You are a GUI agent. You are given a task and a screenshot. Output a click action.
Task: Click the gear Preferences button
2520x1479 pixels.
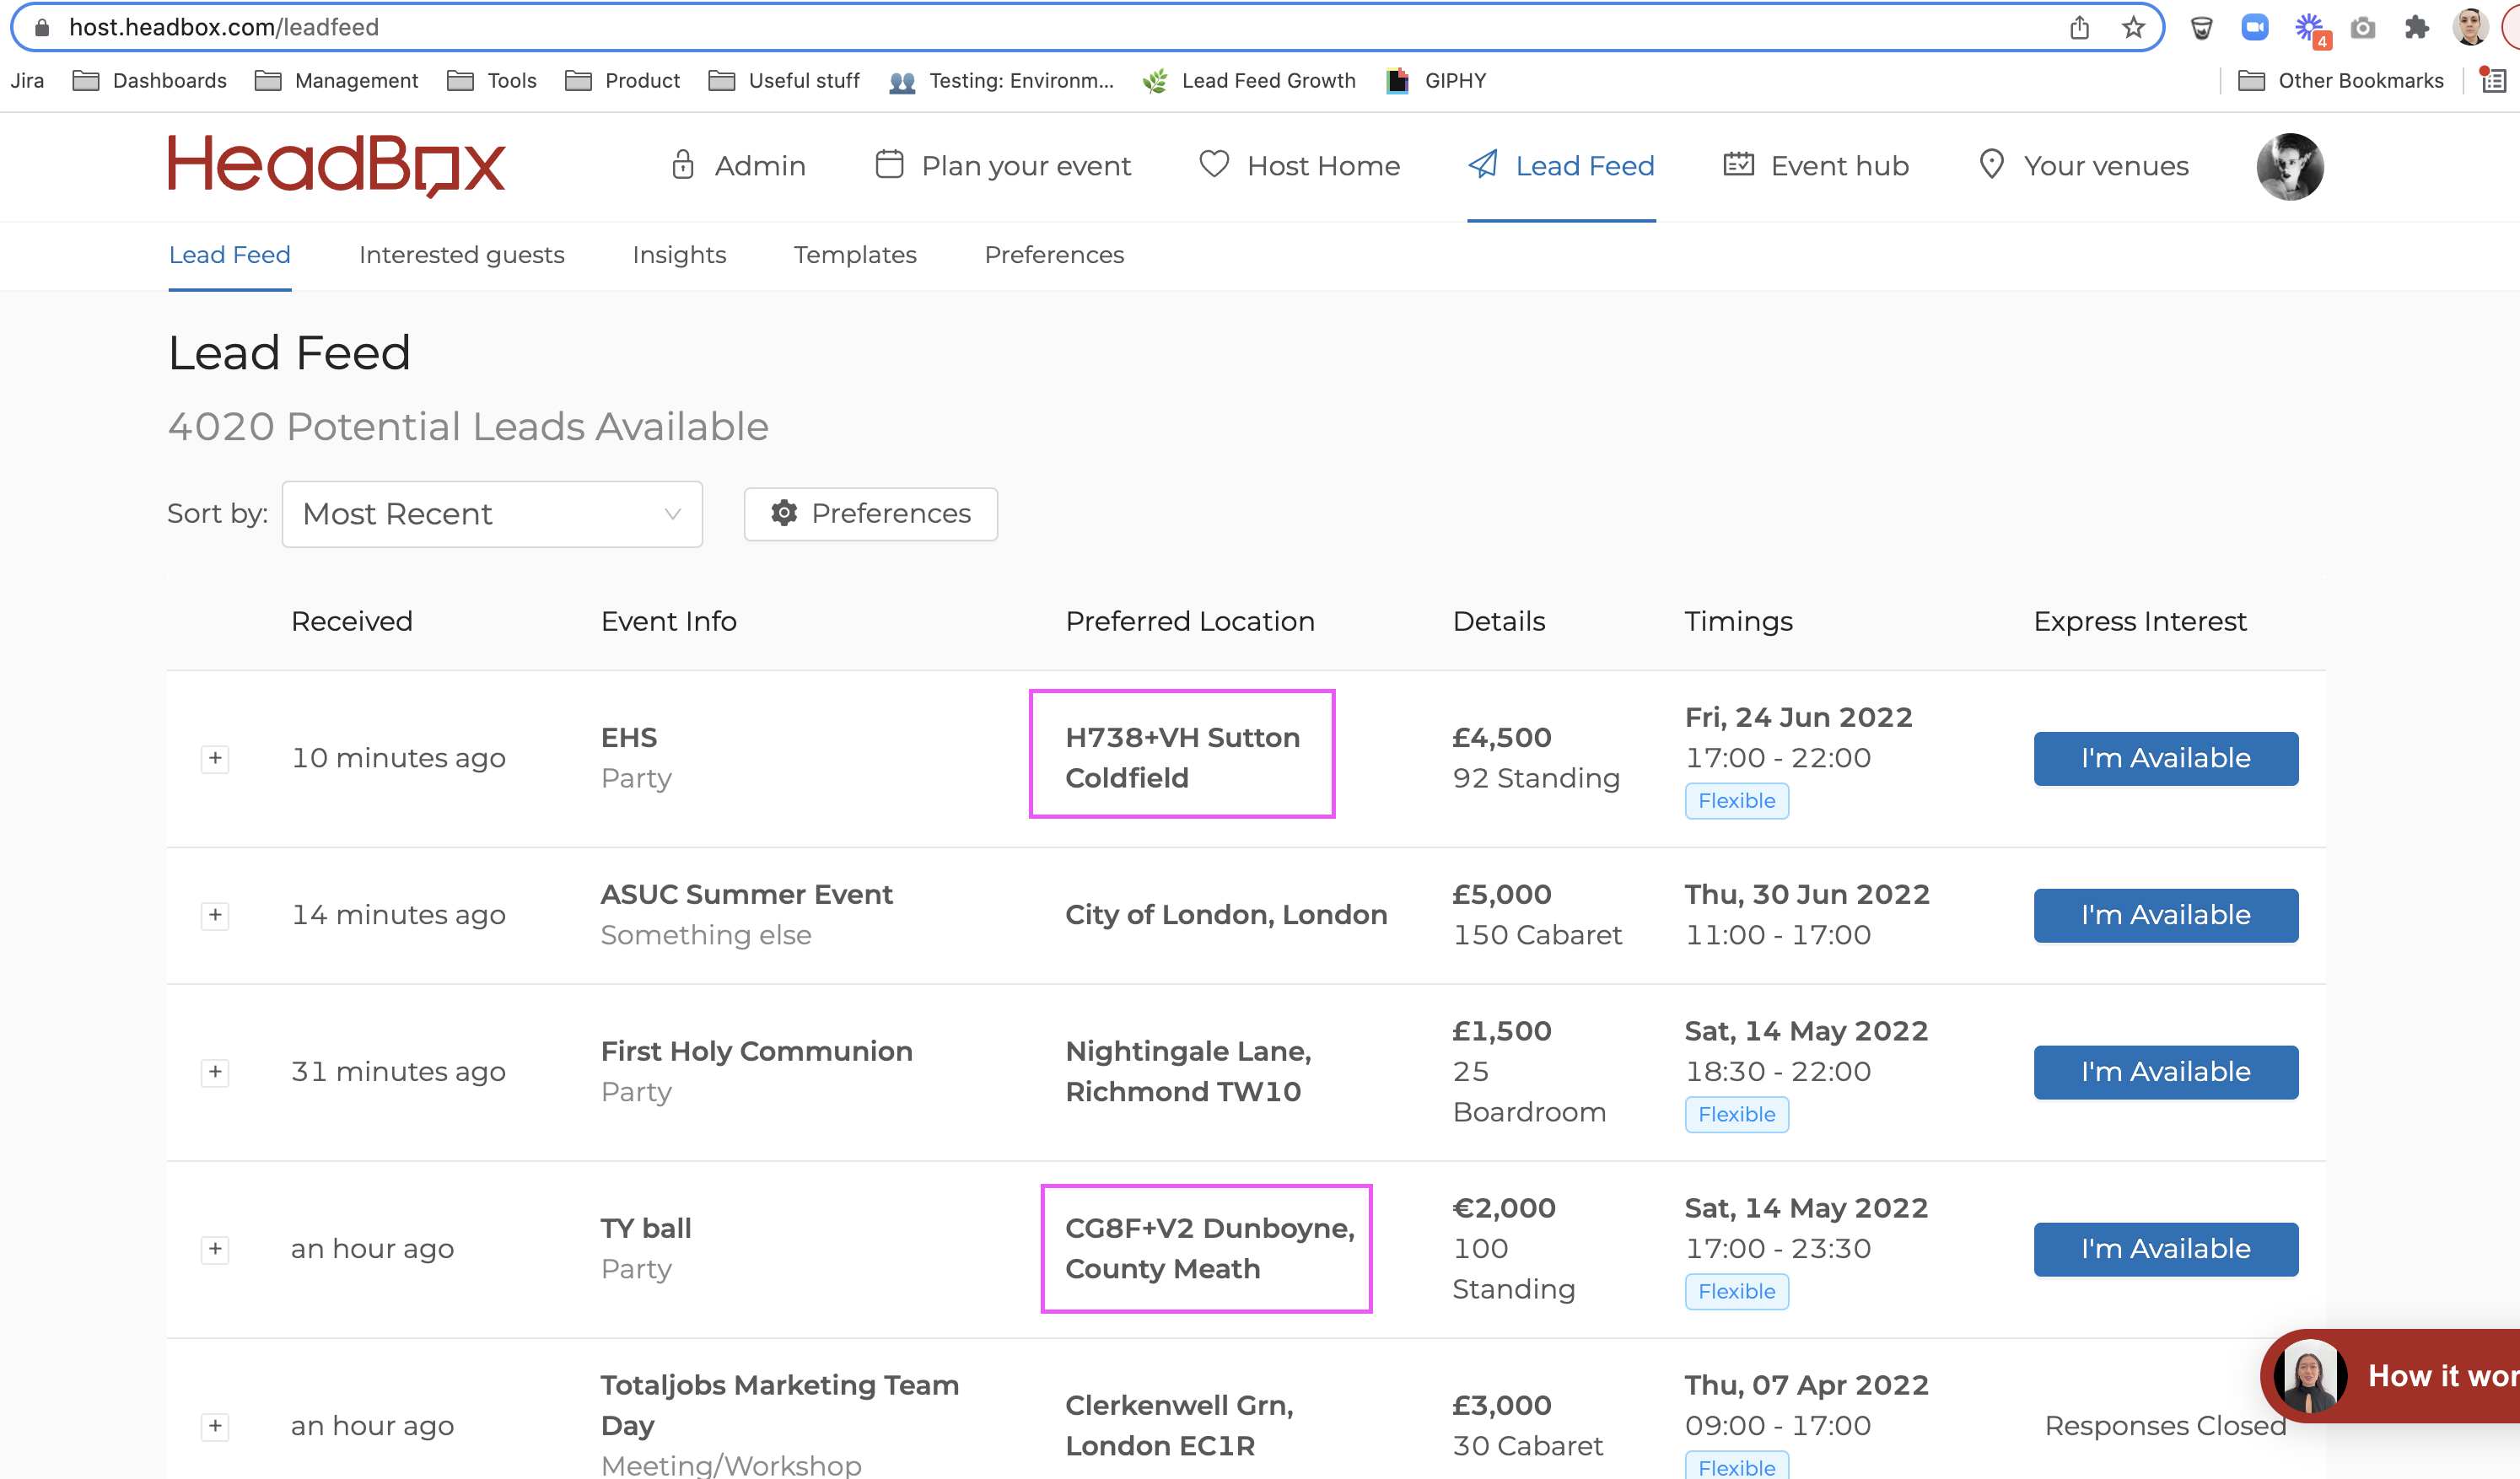870,514
